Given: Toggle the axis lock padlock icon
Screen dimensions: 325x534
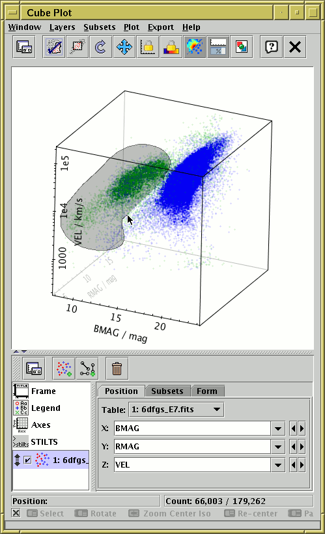Looking at the screenshot, I should [x=147, y=47].
